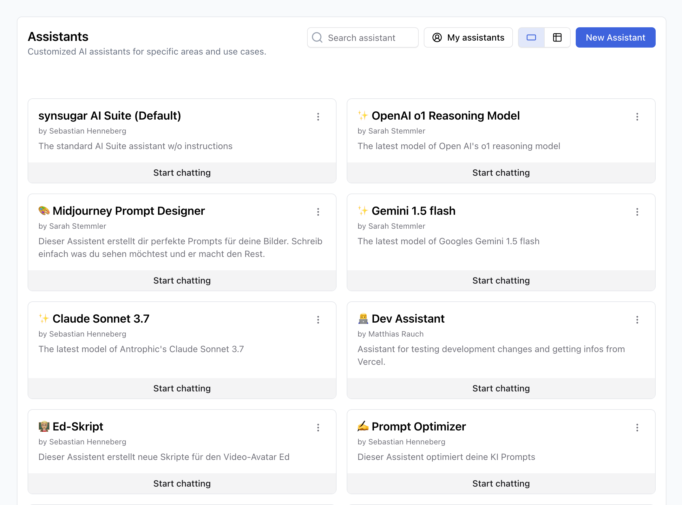Start chatting with Prompt Optimizer

501,483
